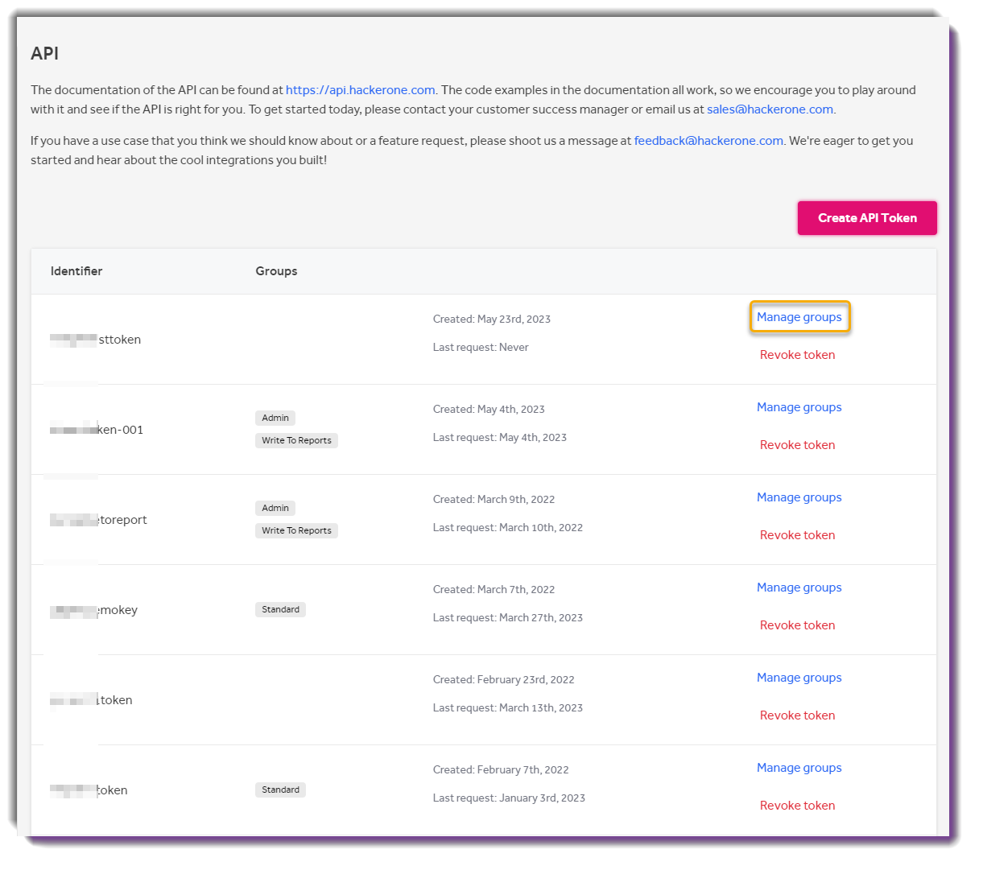Select the identifier ending in sttoken
Viewport: 983px width, 870px height.
coord(96,340)
